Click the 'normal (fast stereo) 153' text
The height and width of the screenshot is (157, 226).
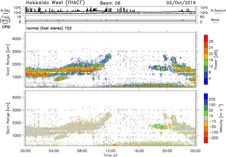[x=49, y=28]
